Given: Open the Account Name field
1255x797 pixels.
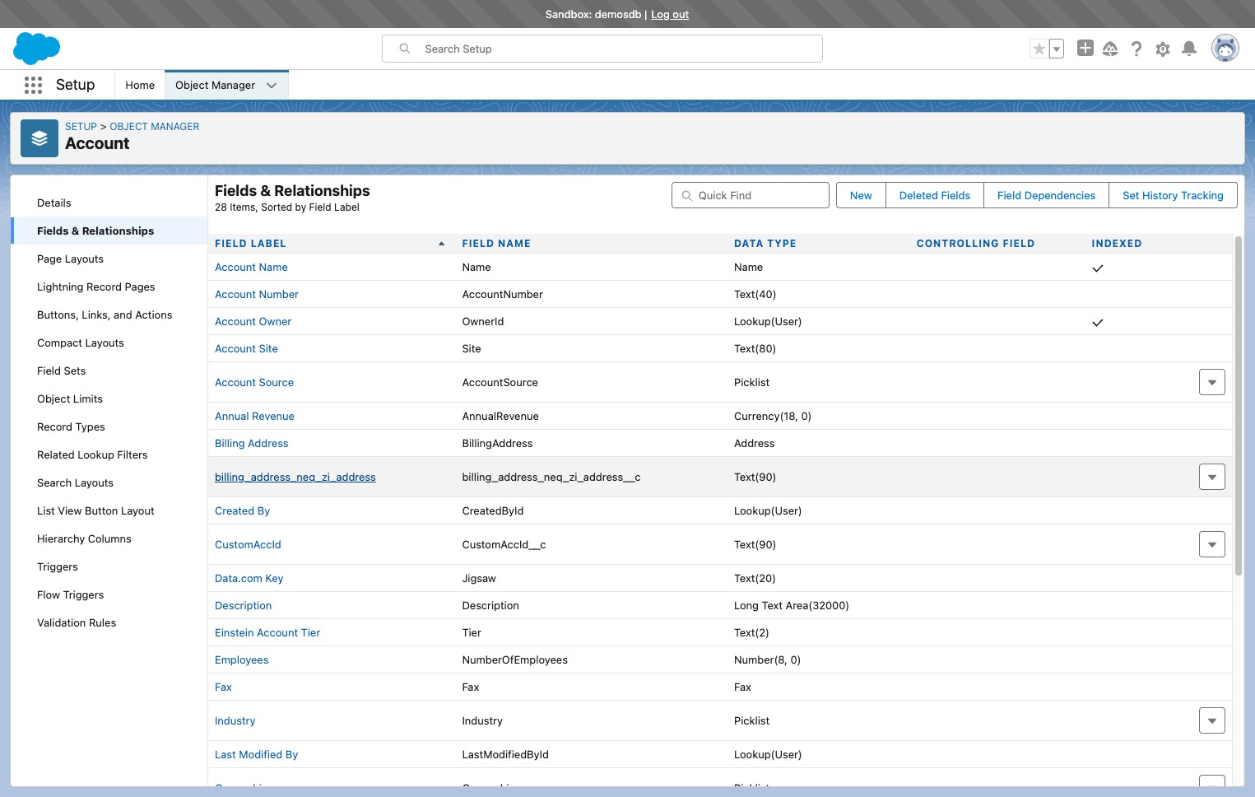Looking at the screenshot, I should click(251, 267).
